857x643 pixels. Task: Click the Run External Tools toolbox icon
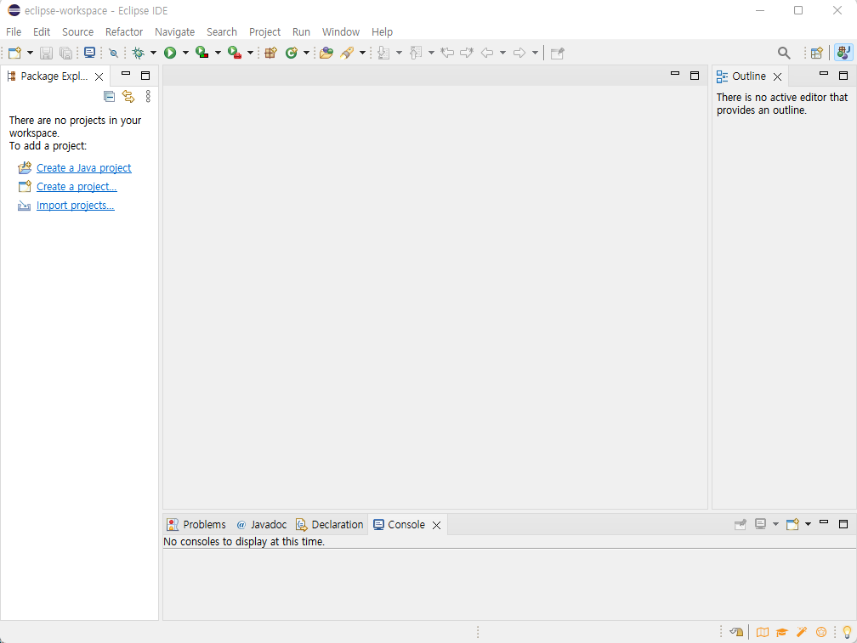click(235, 53)
